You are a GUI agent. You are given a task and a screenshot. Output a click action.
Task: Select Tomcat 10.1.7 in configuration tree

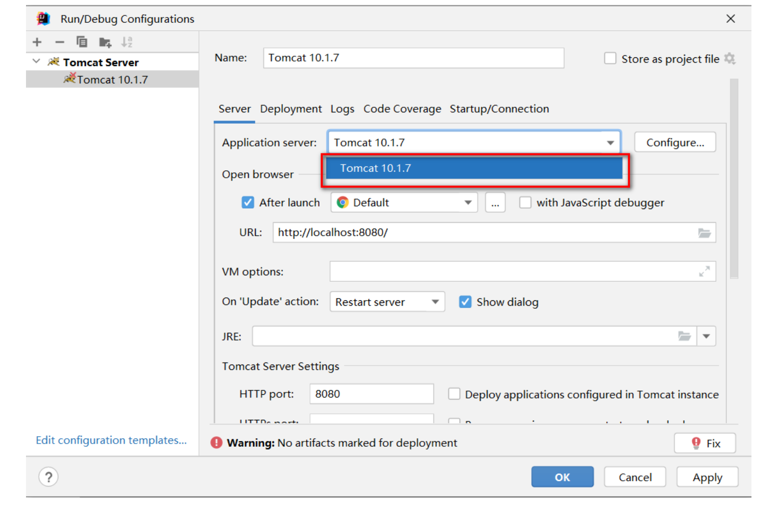[x=113, y=80]
